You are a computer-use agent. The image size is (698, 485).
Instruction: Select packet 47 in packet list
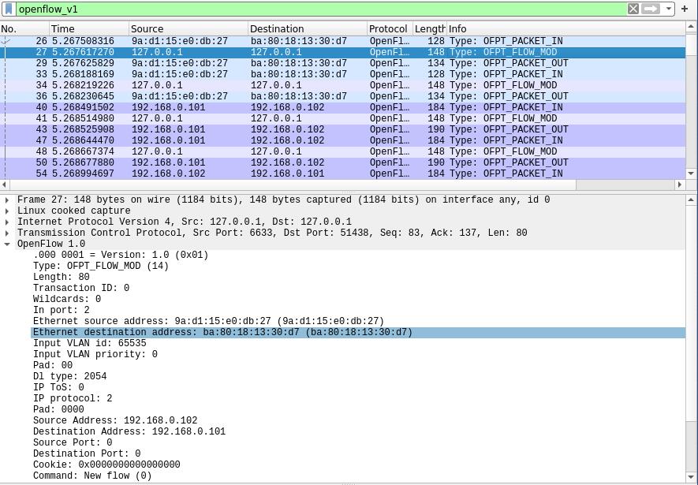(343, 140)
